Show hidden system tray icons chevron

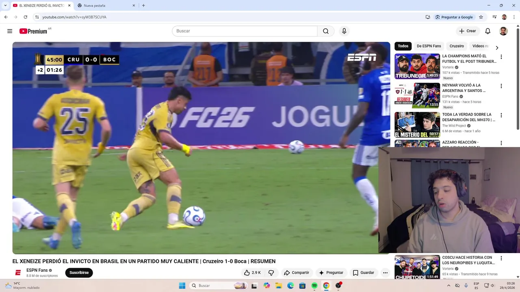[448, 286]
